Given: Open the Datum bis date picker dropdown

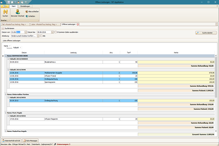Looking at the screenshot, I should 52,32.
